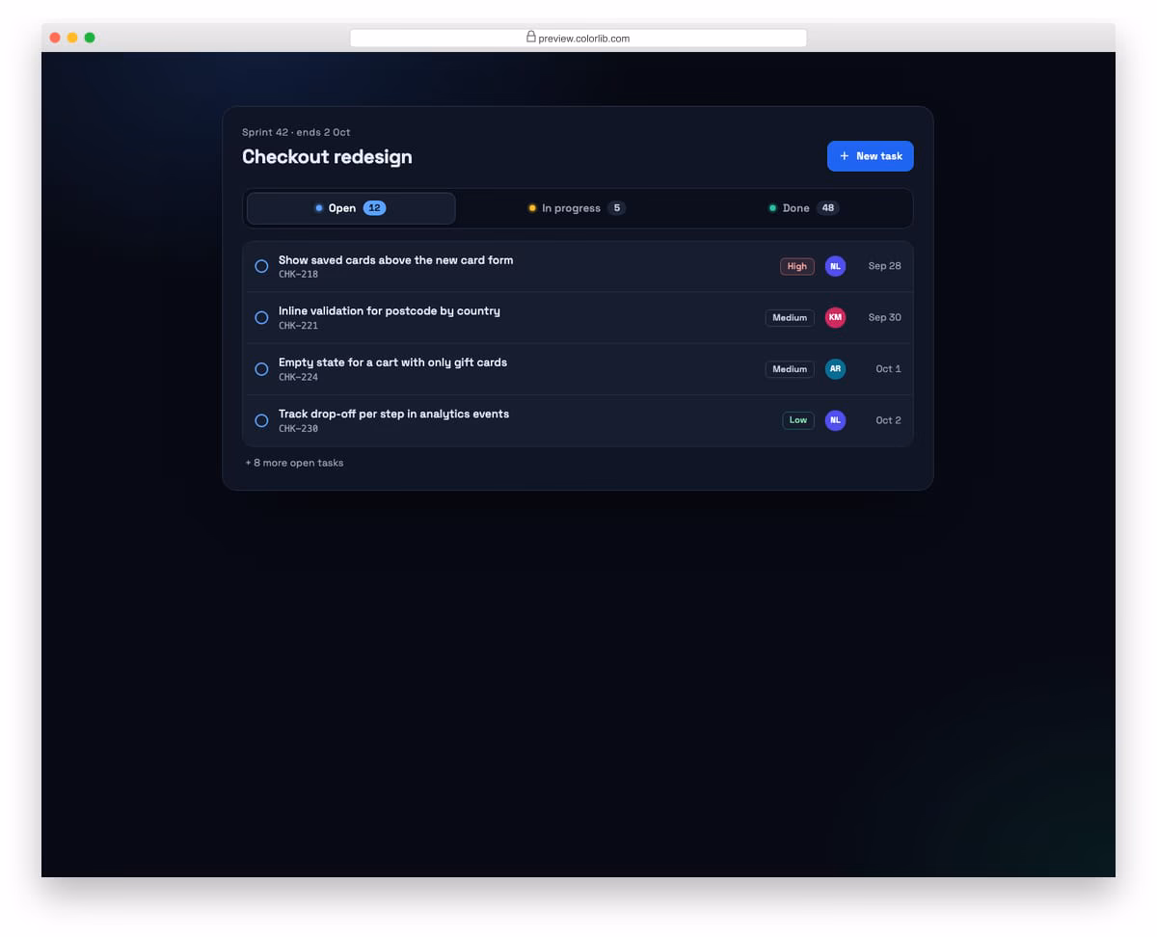Click the Open tab count badge 12

pos(375,208)
